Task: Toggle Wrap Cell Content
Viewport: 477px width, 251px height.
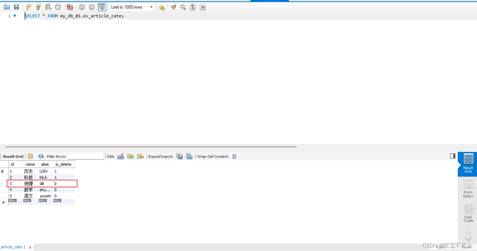Action: click(x=234, y=156)
